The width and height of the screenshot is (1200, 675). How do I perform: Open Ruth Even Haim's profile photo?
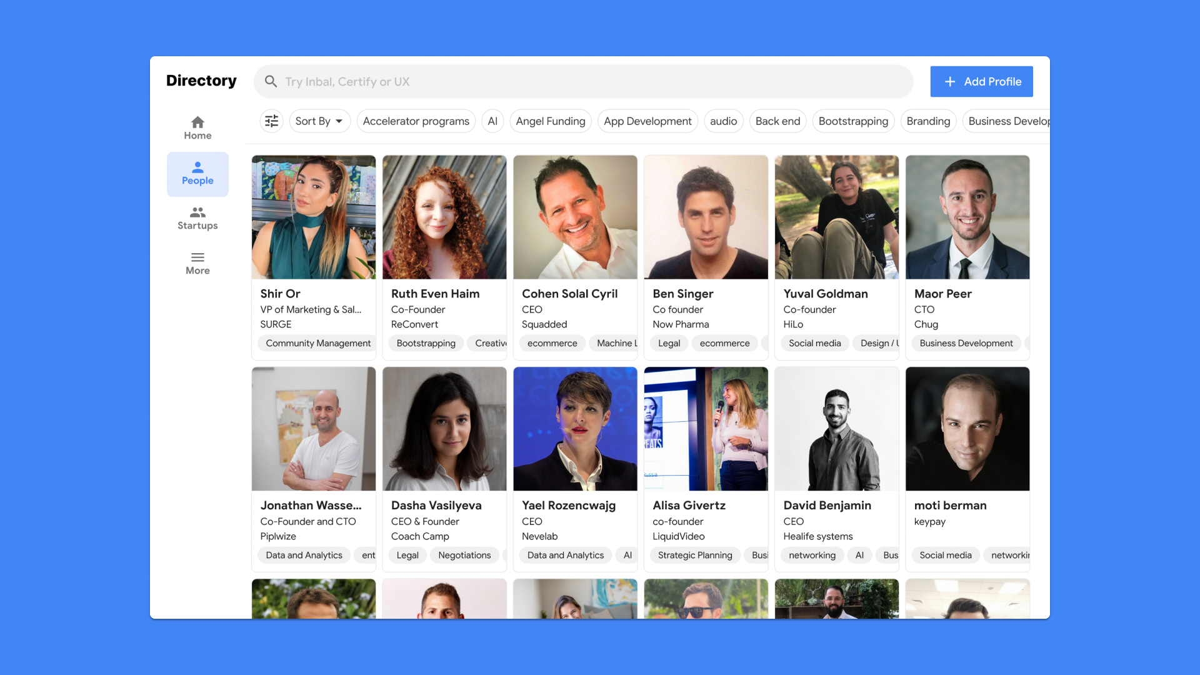tap(444, 217)
